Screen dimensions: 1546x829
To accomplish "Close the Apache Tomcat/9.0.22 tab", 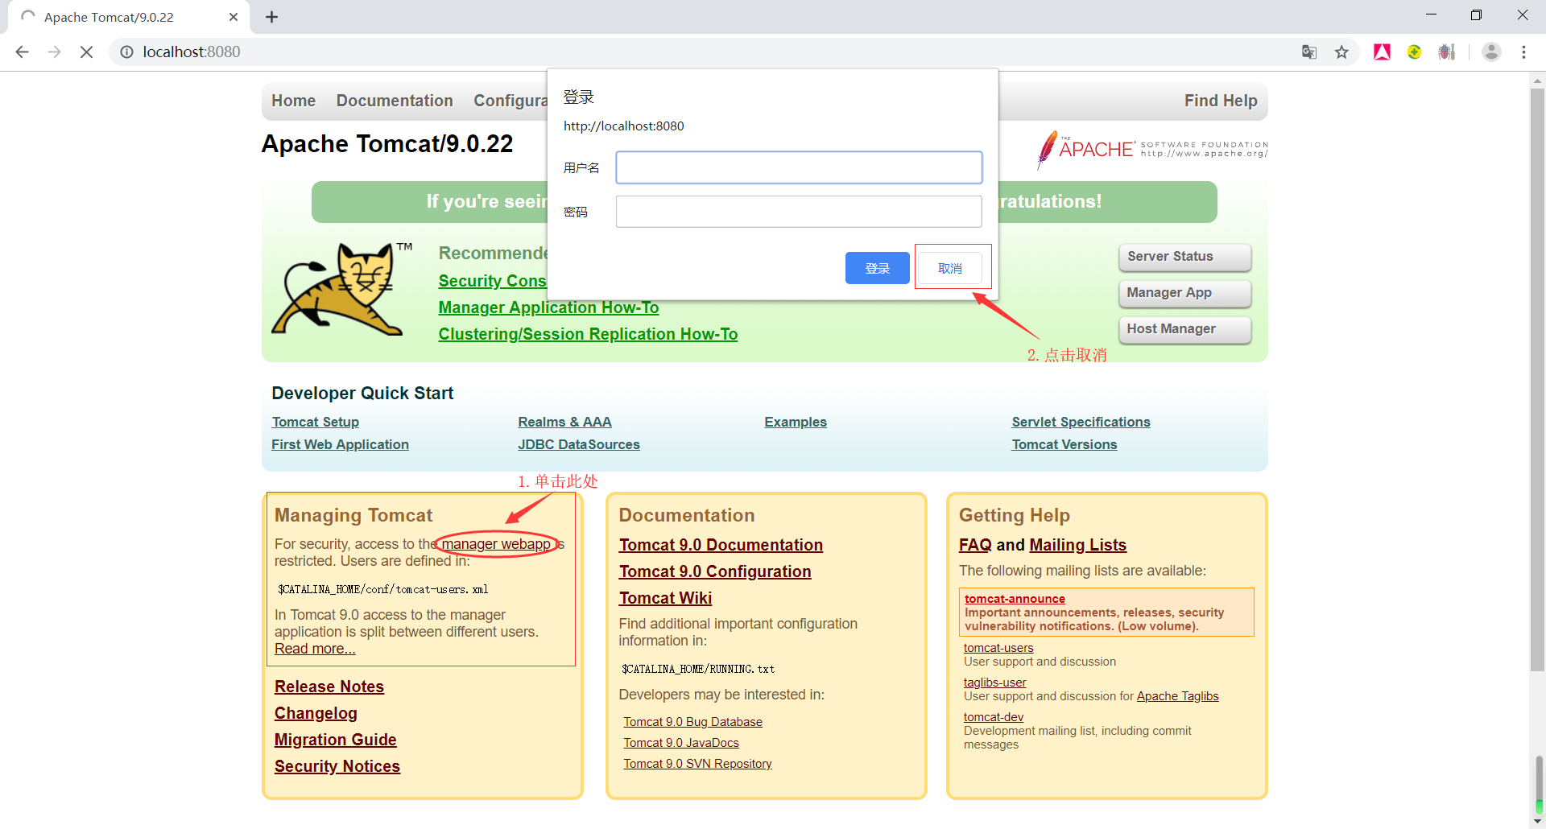I will (234, 17).
